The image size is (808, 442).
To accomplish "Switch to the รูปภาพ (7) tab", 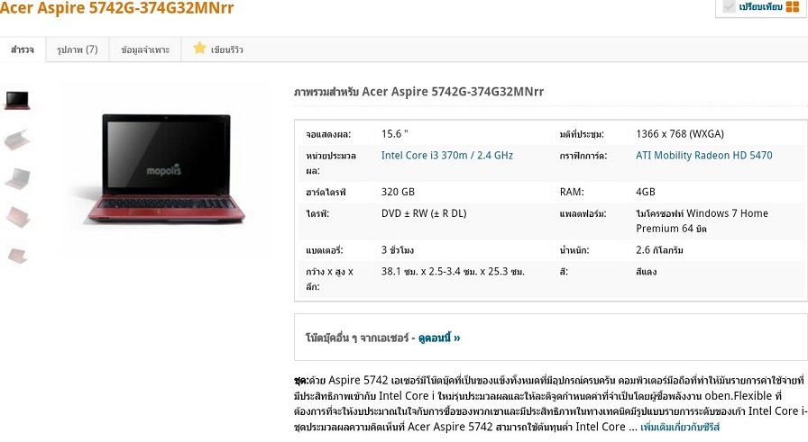I will [78, 50].
